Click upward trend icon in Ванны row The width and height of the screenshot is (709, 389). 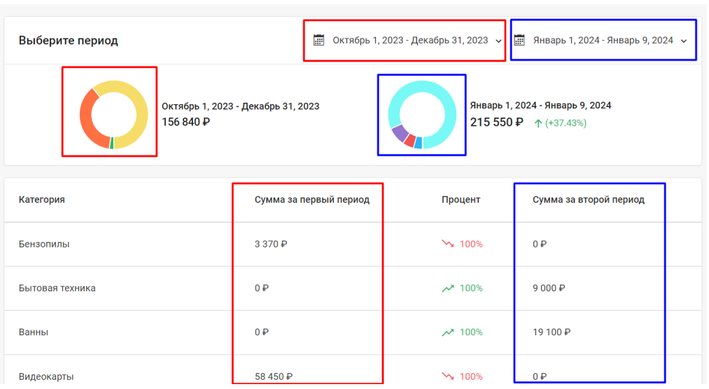tap(448, 332)
